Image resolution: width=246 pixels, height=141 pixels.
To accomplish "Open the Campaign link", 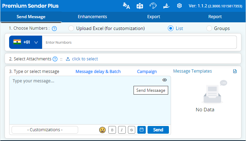I will 147,72.
